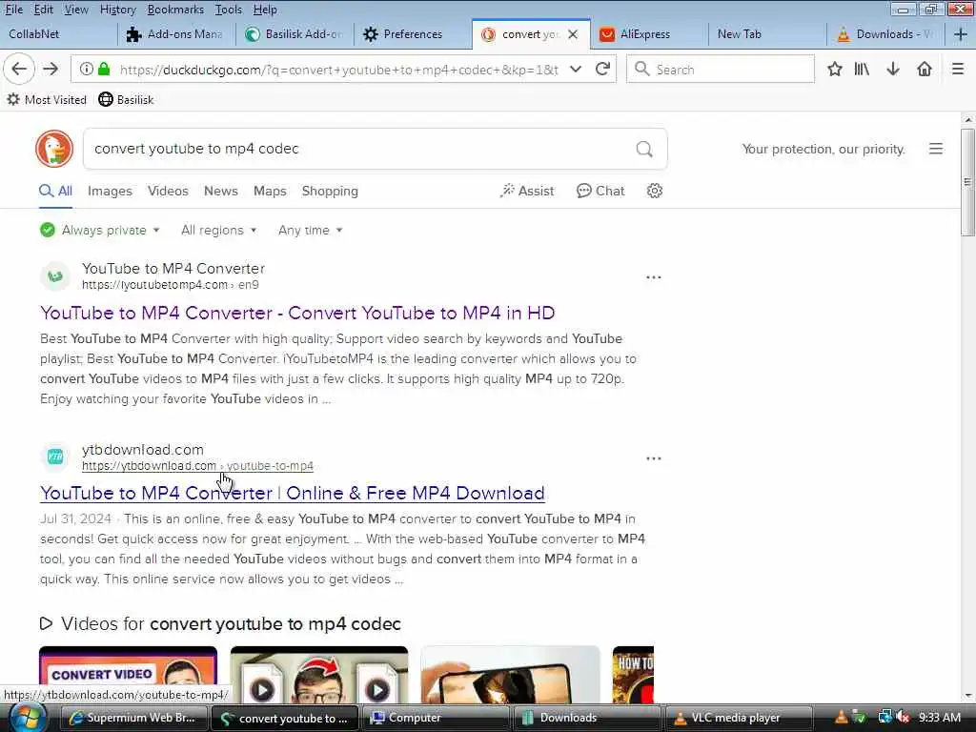Open search settings gear icon

click(x=654, y=191)
